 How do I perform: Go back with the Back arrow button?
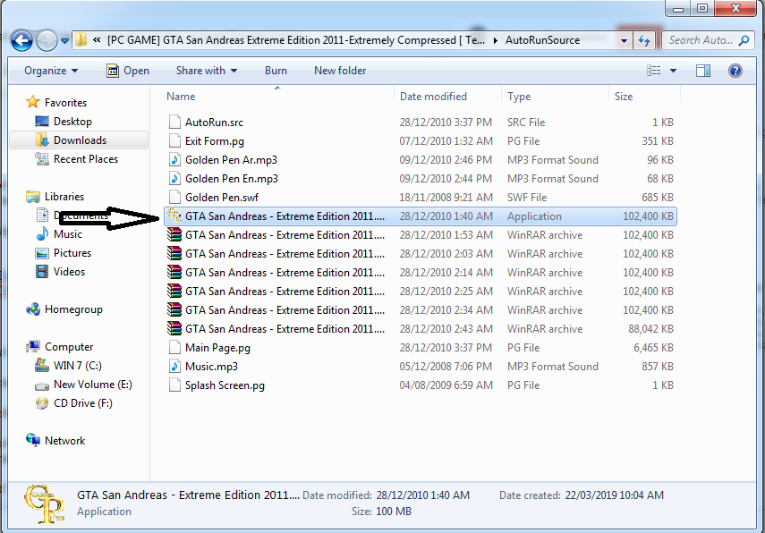coord(21,40)
